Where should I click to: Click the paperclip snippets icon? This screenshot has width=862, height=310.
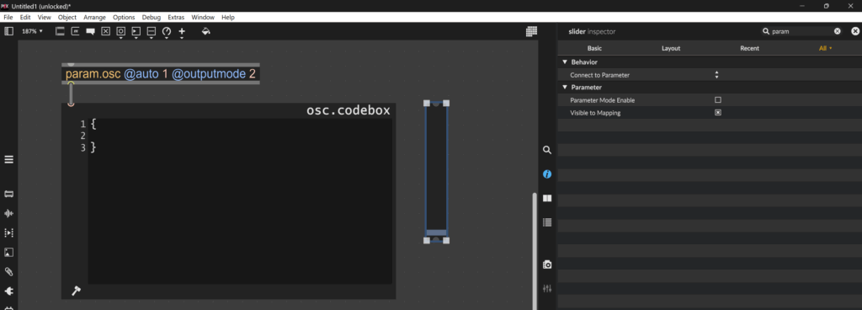pyautogui.click(x=8, y=271)
